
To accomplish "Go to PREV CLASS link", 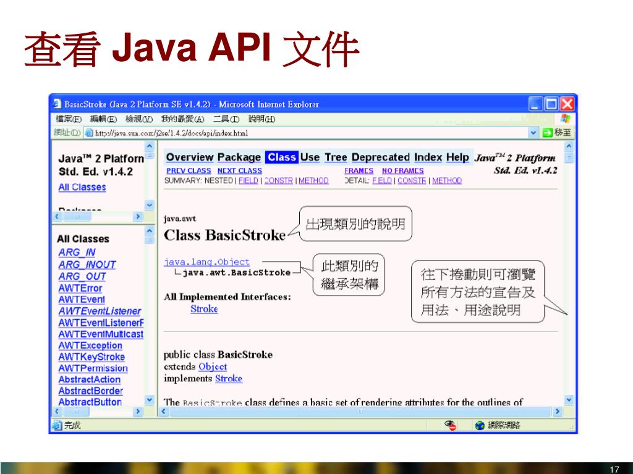I will click(189, 170).
